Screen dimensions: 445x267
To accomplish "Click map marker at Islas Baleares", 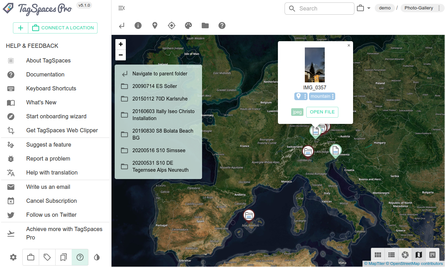I will pos(249,215).
